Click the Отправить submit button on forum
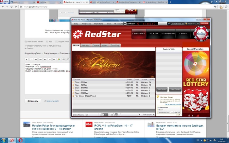Viewport: 229px width, 143px height. [x=33, y=101]
